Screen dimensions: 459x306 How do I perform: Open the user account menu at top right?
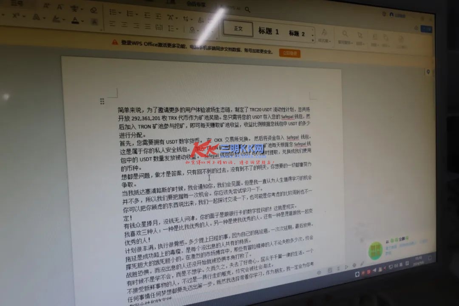[391, 14]
